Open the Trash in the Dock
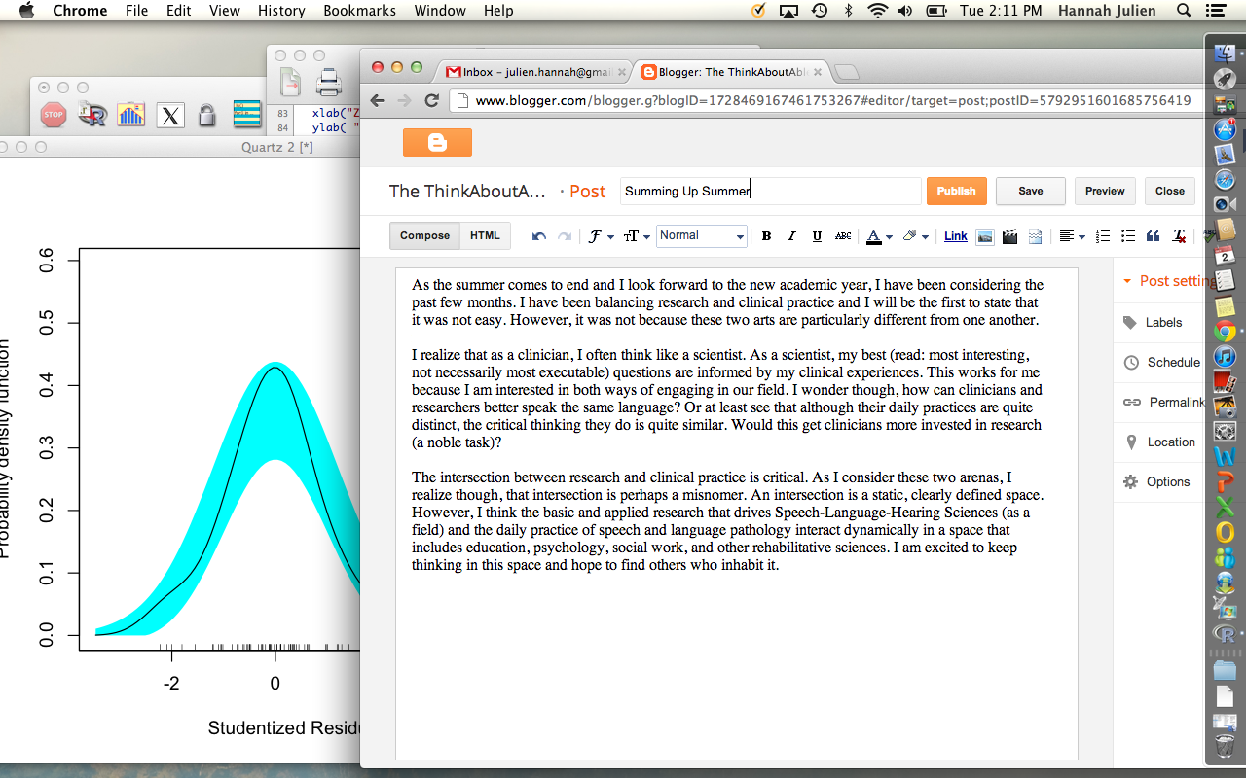This screenshot has width=1246, height=778. point(1225,747)
